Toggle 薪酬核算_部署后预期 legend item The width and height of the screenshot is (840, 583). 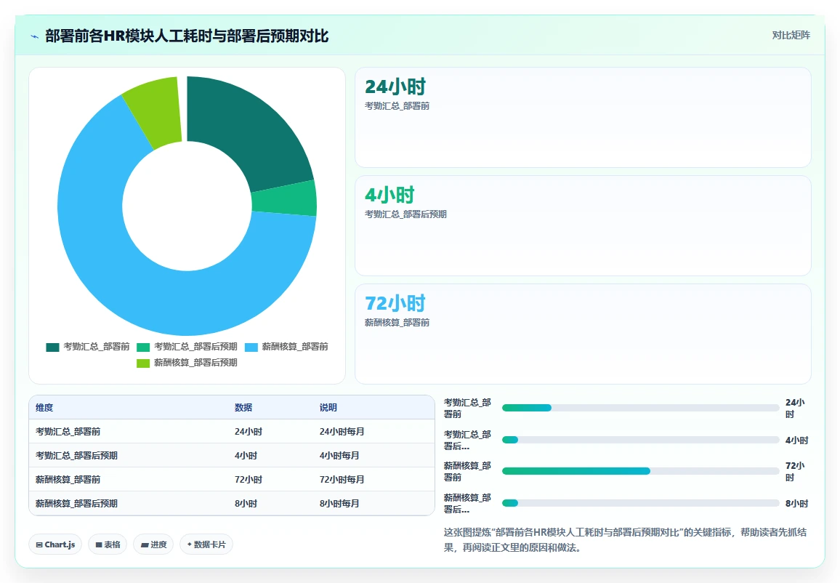187,363
